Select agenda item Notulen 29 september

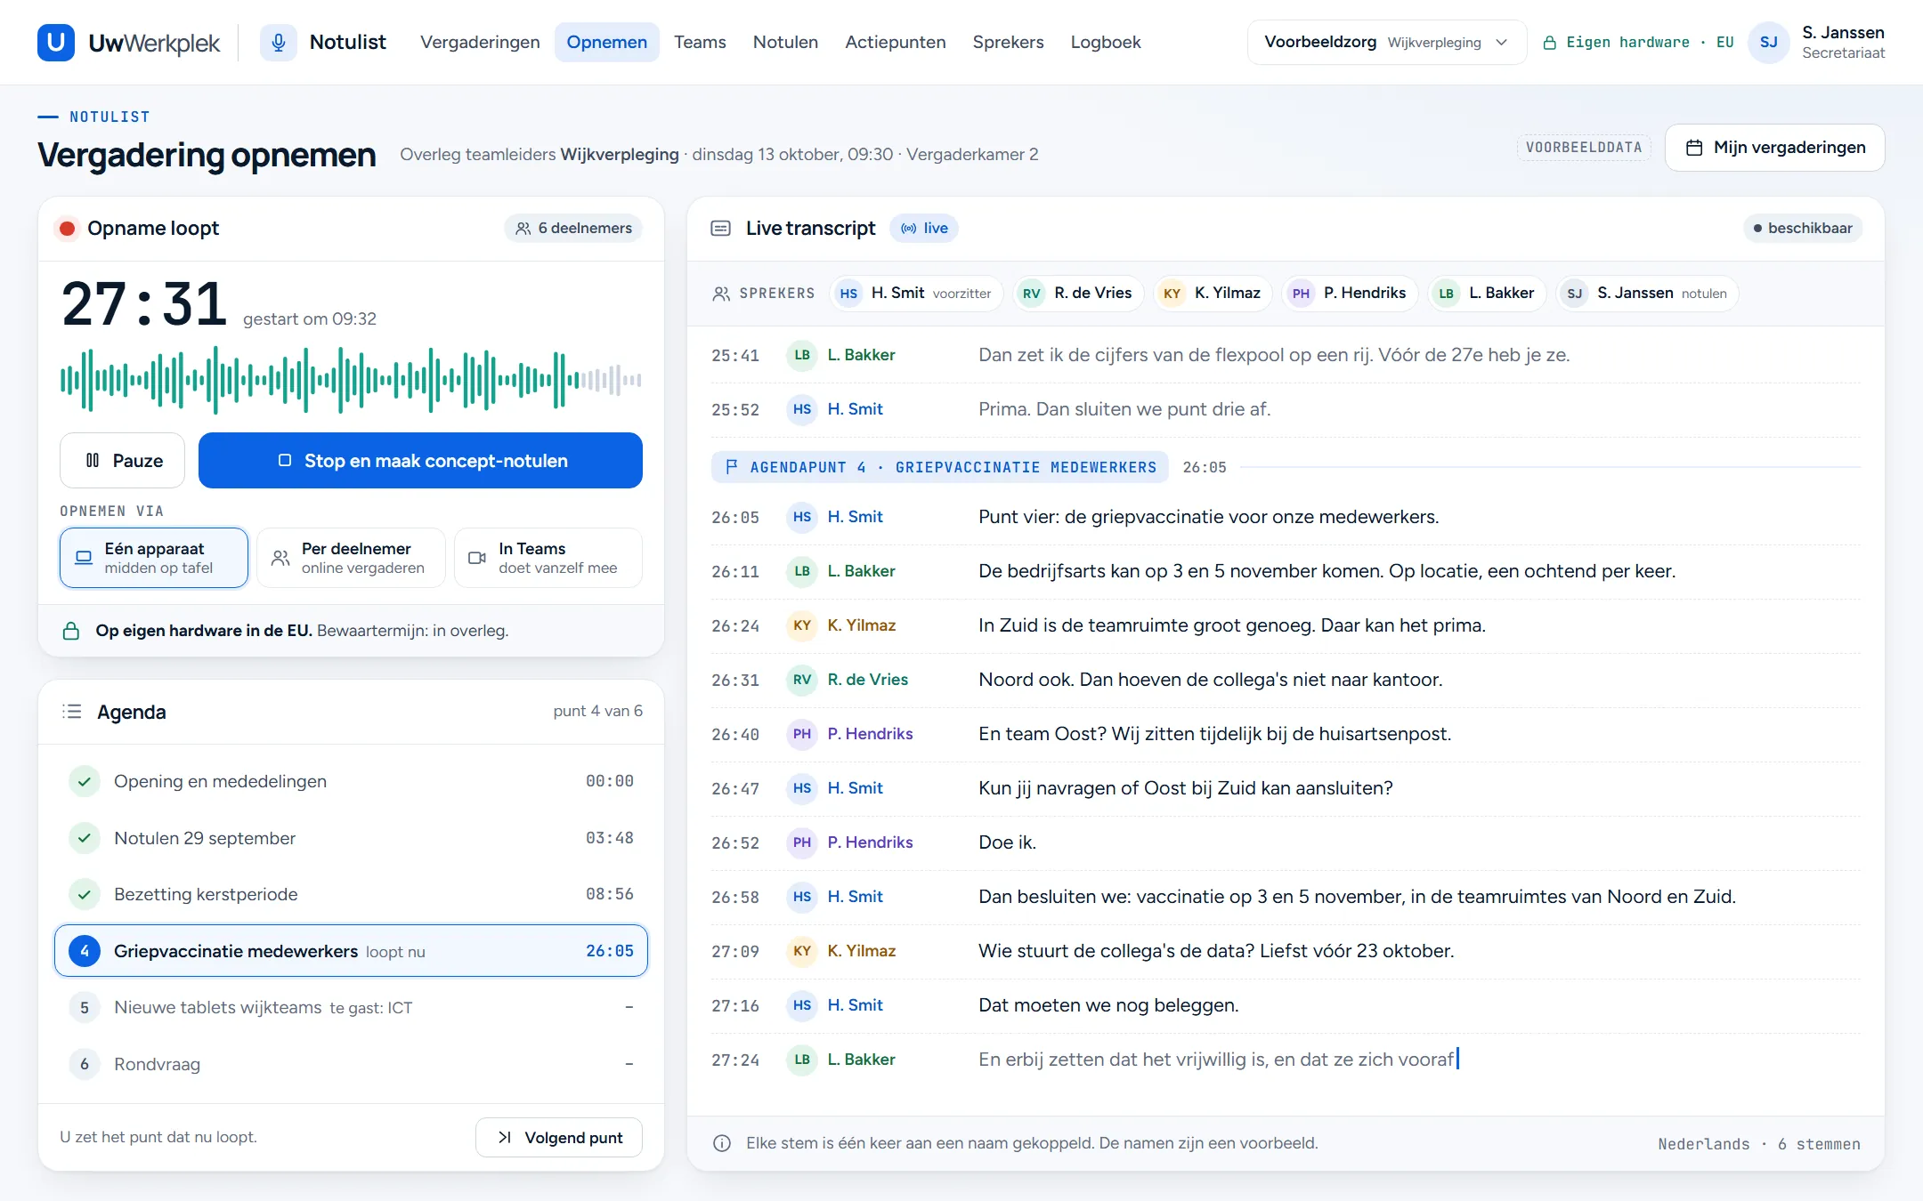tap(351, 838)
